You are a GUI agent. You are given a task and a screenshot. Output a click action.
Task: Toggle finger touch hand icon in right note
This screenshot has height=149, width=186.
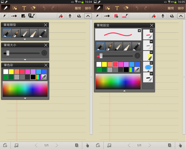pos(180,145)
